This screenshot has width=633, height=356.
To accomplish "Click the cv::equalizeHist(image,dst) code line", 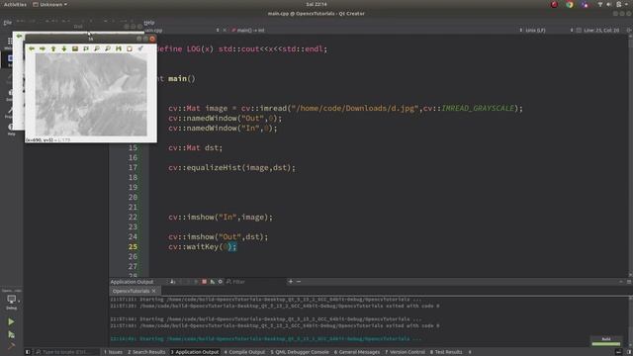I will point(231,167).
